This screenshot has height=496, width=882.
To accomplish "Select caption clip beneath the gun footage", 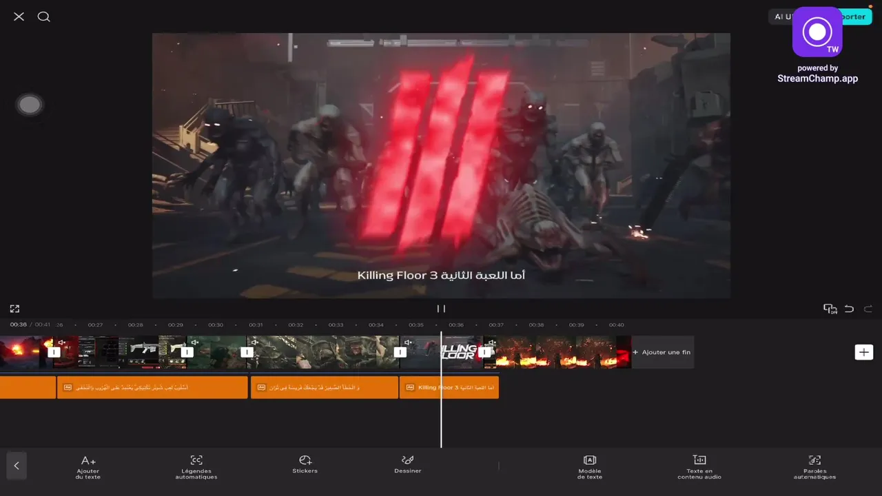I will point(152,387).
